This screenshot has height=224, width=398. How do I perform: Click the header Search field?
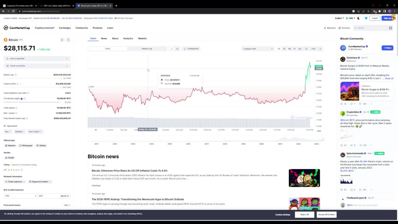373,28
